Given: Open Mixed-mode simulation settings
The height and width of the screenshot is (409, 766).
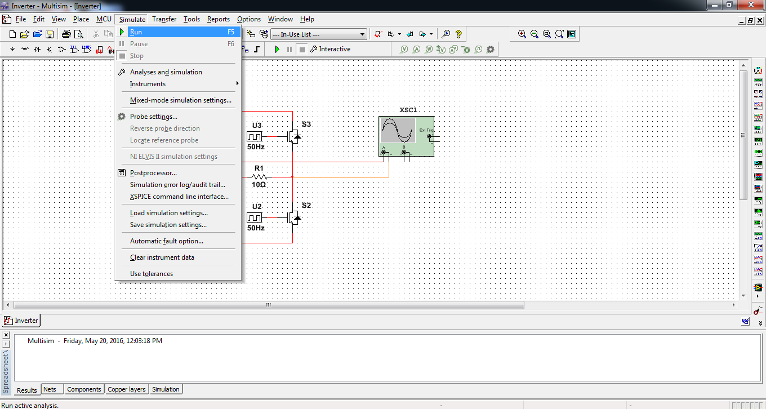Looking at the screenshot, I should (x=178, y=100).
